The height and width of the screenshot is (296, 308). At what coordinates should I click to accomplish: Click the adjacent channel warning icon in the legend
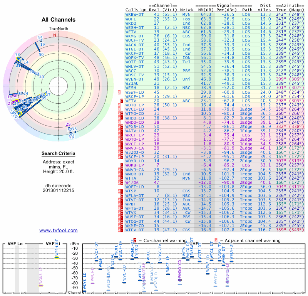point(216,240)
